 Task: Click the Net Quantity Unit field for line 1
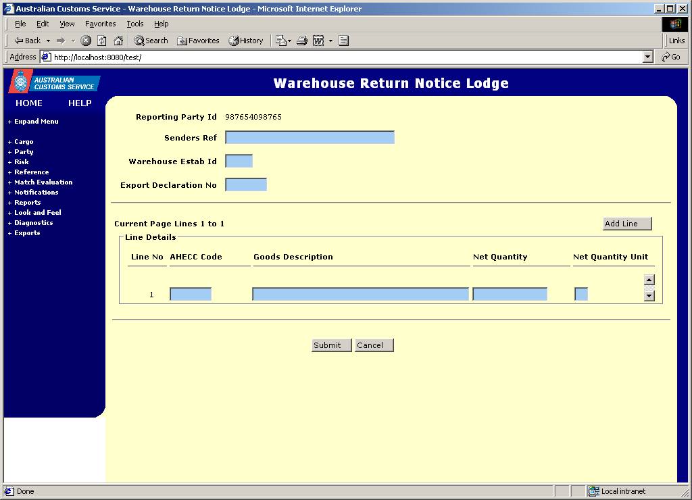[581, 294]
